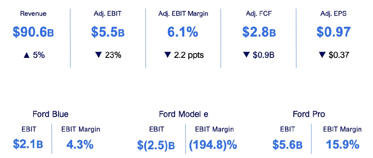Select the 15.9% EBIT Margin figure
This screenshot has width=373, height=158.
(342, 145)
